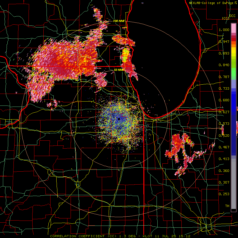Click the DCC label above the color scale
Viewport: 238px width, 238px height.
[x=232, y=16]
